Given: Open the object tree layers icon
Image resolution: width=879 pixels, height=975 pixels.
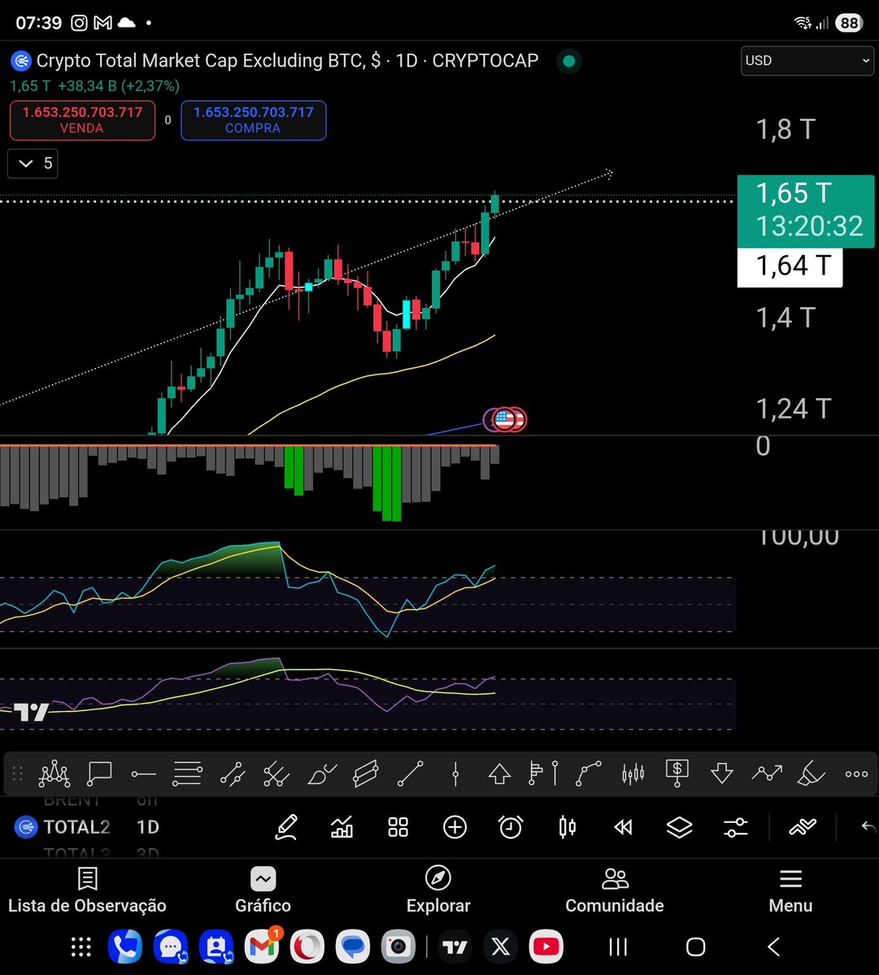Looking at the screenshot, I should [x=679, y=827].
